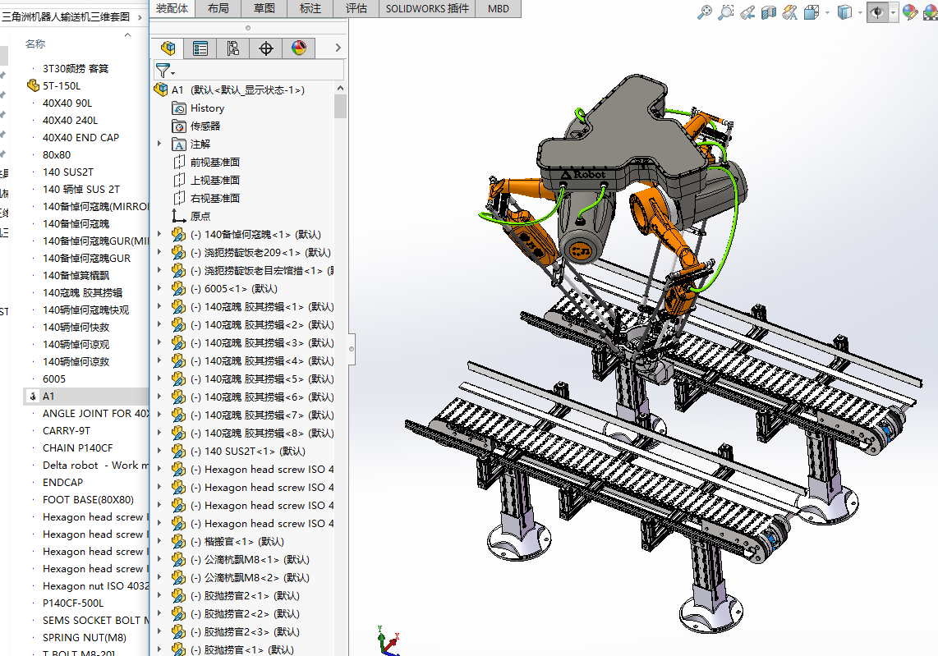Click the feature tree vertical scrollbar thumb
Image resolution: width=938 pixels, height=656 pixels.
[340, 106]
